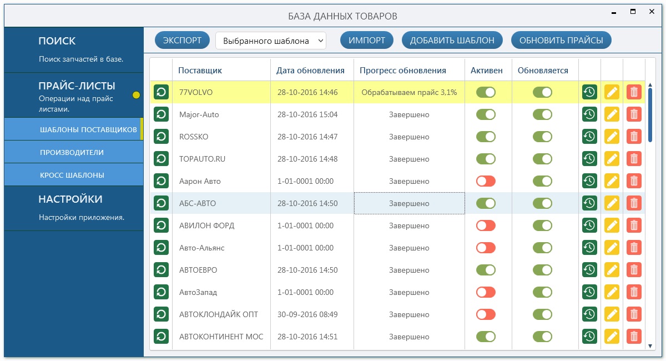
Task: Click date 30-09-2016 08:49
Action: click(x=307, y=314)
